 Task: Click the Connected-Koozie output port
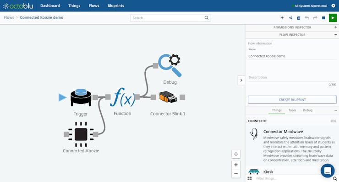[95, 134]
